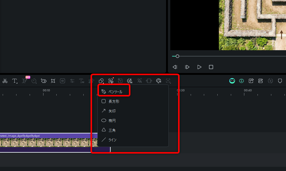This screenshot has width=286, height=171.
Task: Choose 三角 triangle shape option
Action: [x=112, y=130]
